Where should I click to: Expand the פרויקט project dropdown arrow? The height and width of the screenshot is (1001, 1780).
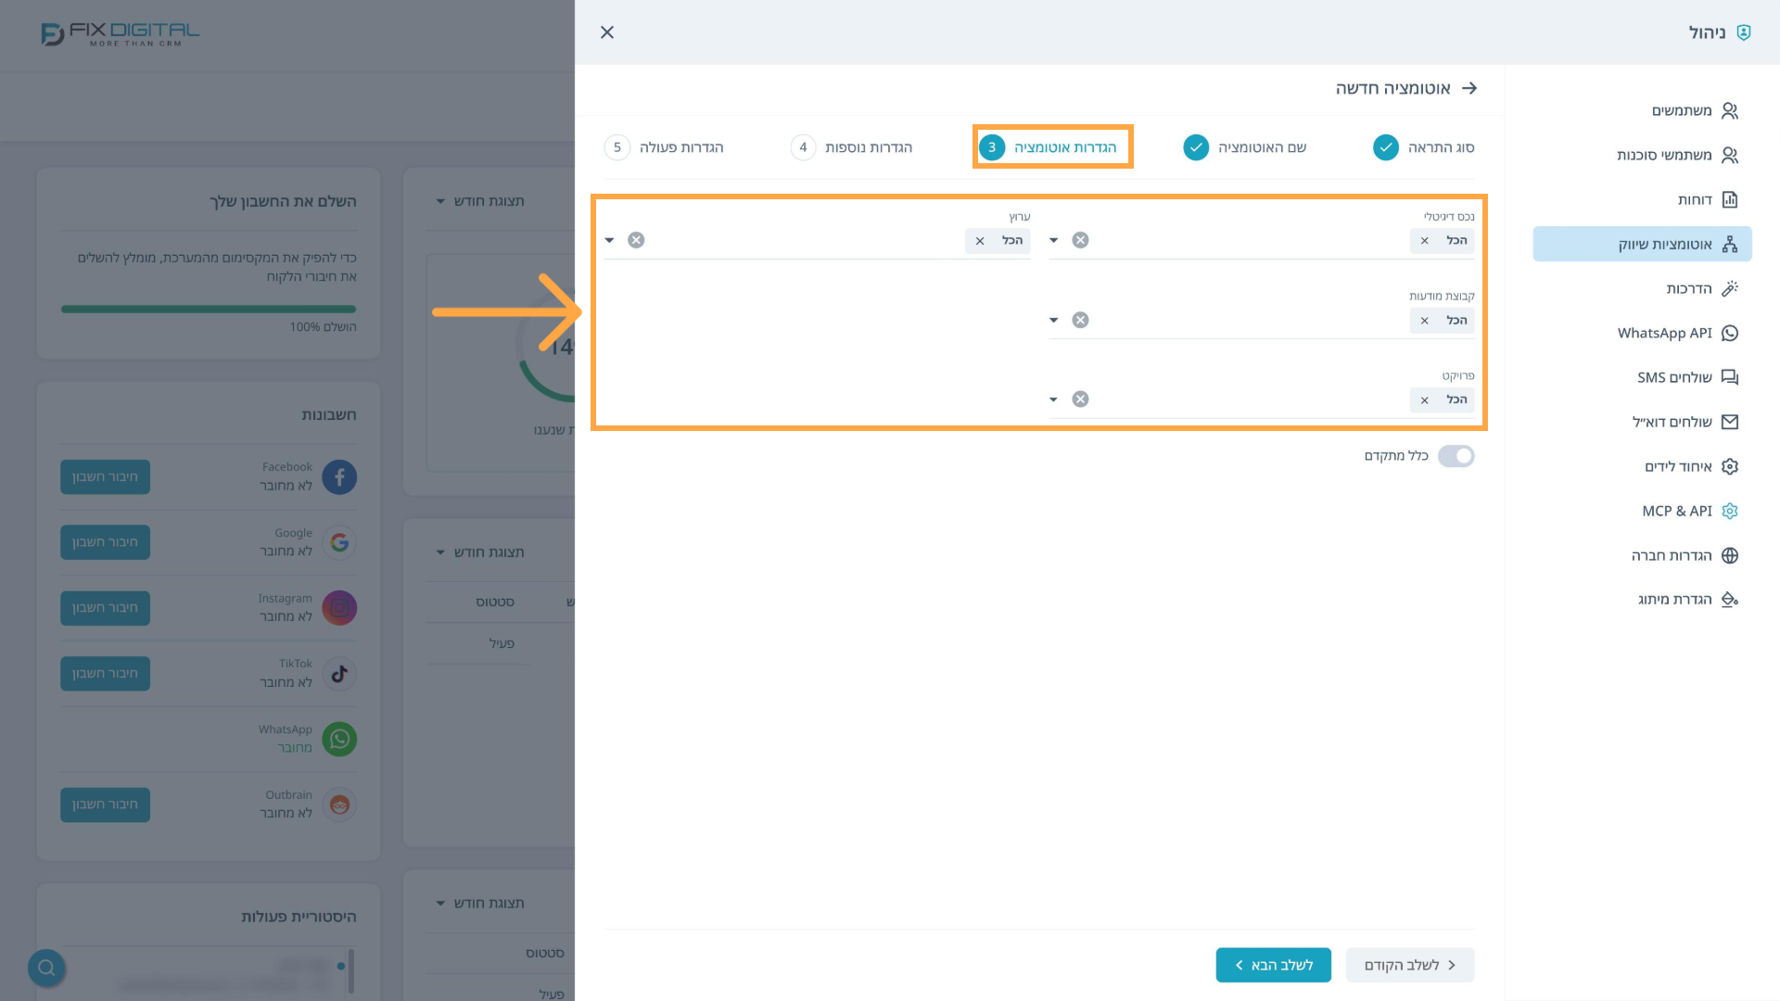1053,400
